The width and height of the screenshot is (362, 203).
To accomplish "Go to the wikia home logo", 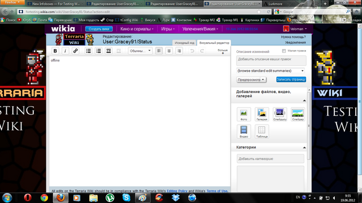I will point(63,29).
